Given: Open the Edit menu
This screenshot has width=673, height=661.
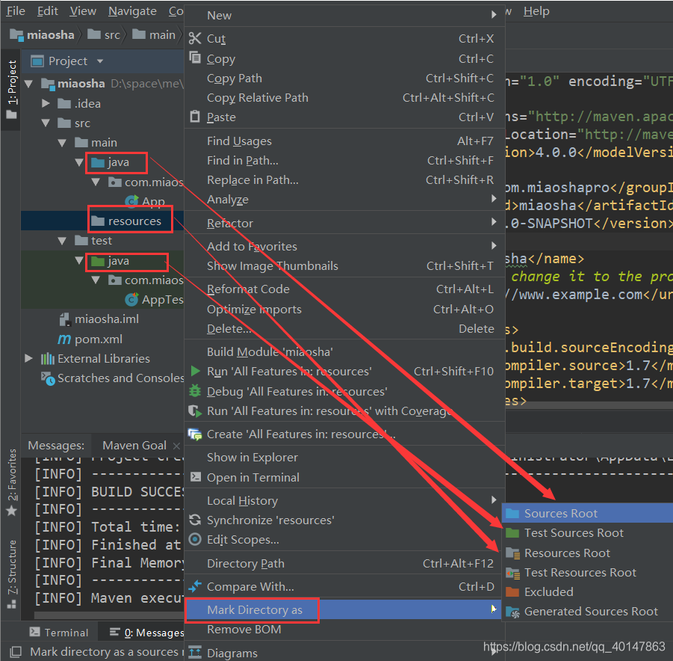Looking at the screenshot, I should point(47,10).
